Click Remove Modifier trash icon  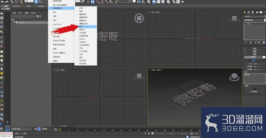coord(259,42)
